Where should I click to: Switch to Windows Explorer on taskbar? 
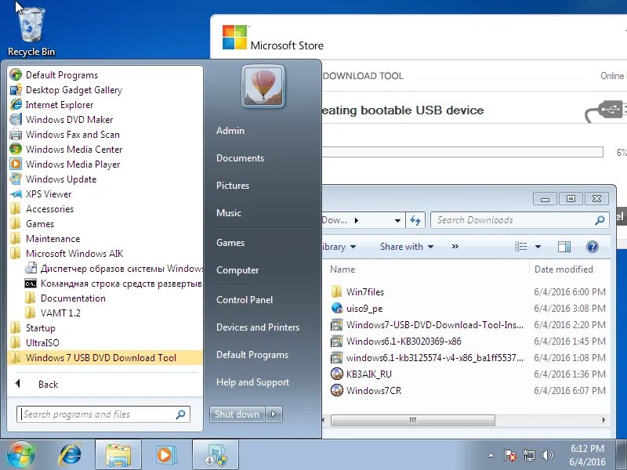coord(118,455)
